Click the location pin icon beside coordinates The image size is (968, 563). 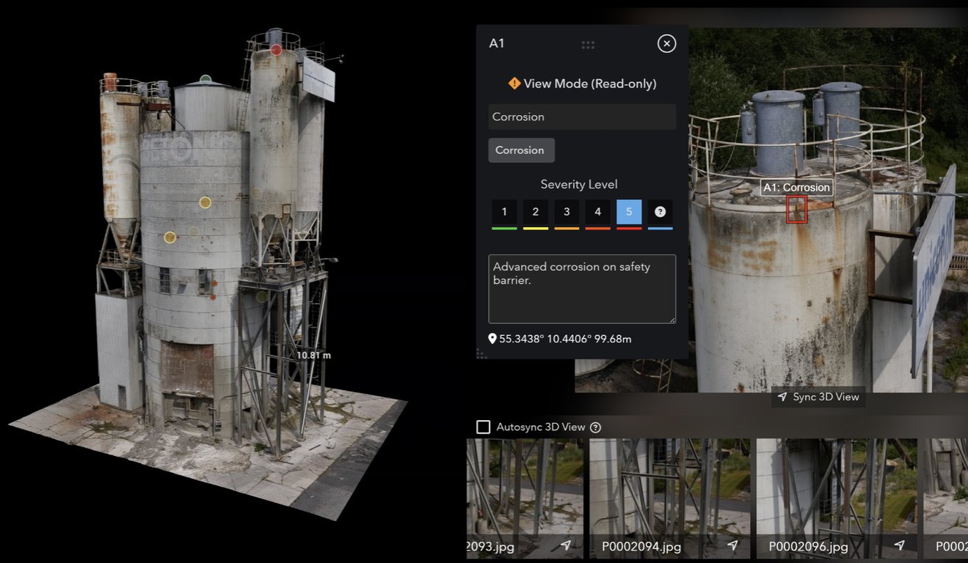(492, 339)
